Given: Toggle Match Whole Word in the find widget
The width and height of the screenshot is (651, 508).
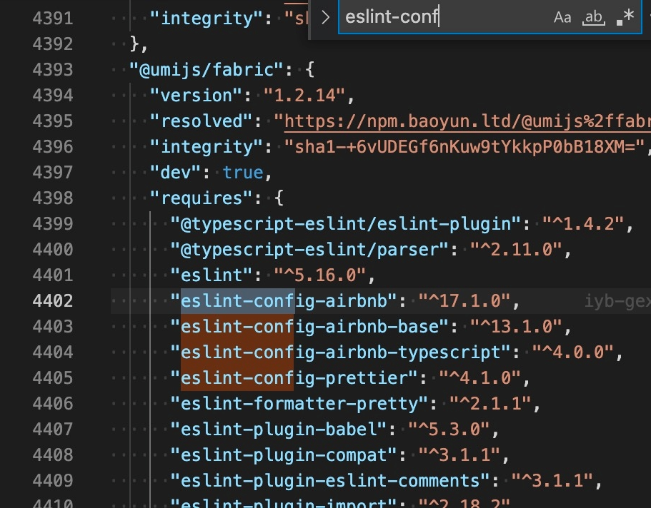Looking at the screenshot, I should tap(593, 17).
